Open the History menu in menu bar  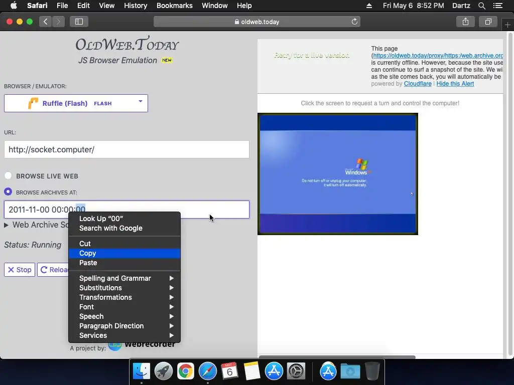pos(136,6)
